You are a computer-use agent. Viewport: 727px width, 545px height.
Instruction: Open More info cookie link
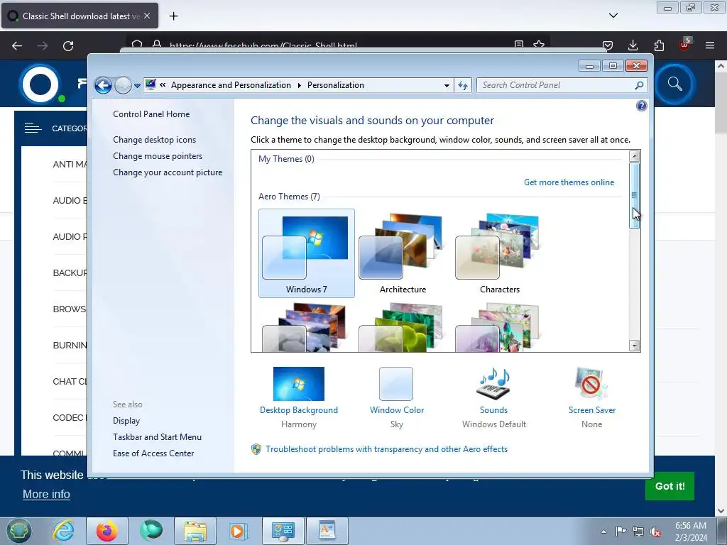pyautogui.click(x=46, y=495)
